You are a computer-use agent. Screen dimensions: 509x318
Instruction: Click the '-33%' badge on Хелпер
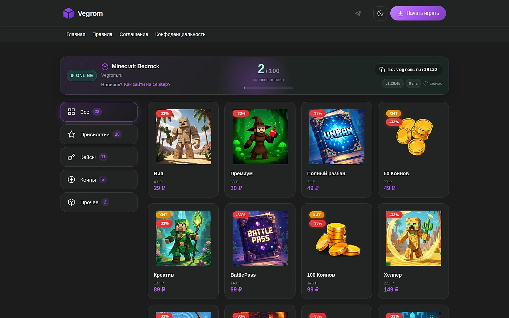click(x=394, y=215)
